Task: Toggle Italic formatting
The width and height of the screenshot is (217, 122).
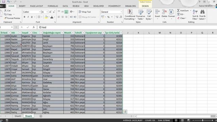Action: coord(28,17)
